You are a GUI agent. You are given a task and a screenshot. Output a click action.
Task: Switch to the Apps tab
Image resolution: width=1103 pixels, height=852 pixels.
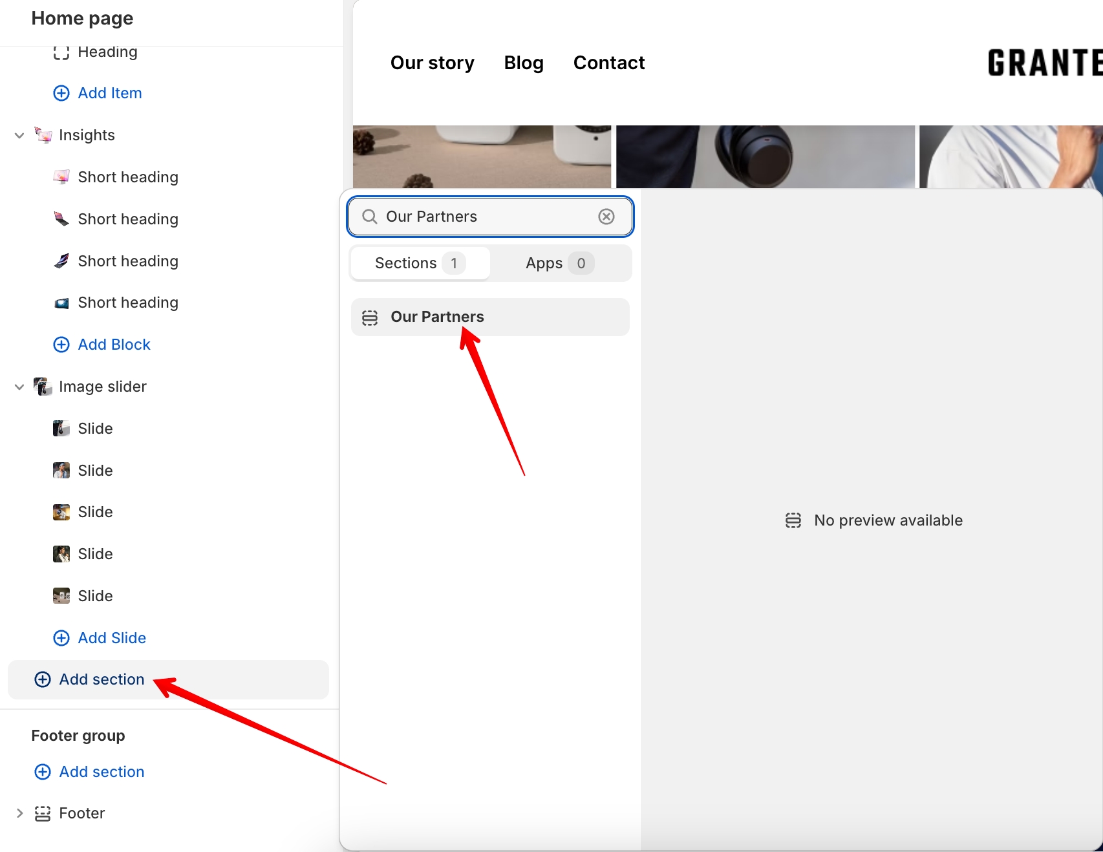(x=559, y=263)
